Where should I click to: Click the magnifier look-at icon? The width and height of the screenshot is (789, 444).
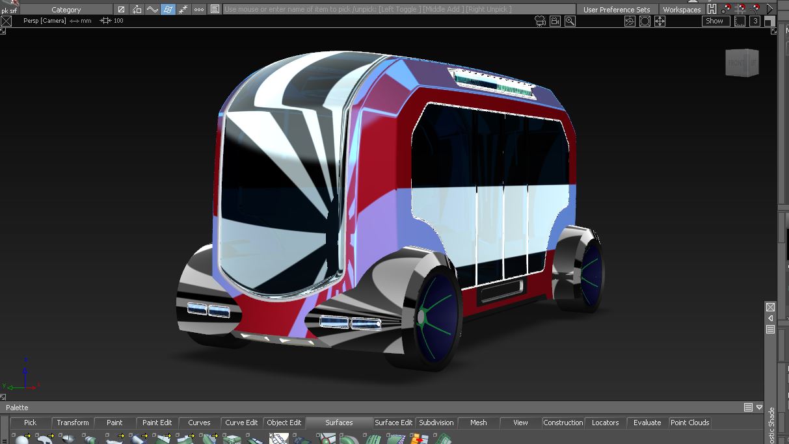tap(570, 21)
